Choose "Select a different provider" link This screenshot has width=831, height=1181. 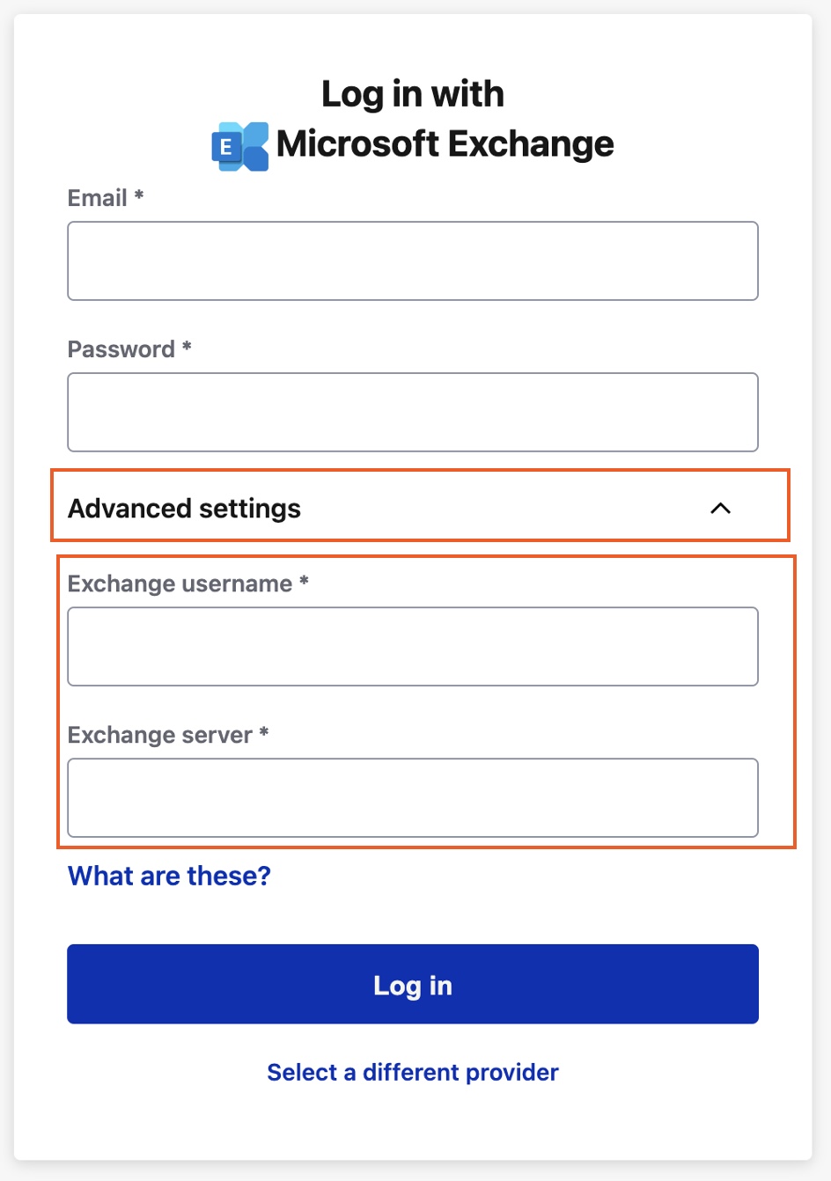(413, 1072)
